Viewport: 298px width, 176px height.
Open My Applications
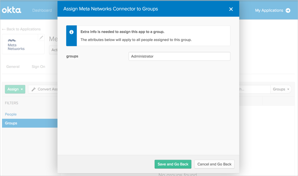pos(269,10)
